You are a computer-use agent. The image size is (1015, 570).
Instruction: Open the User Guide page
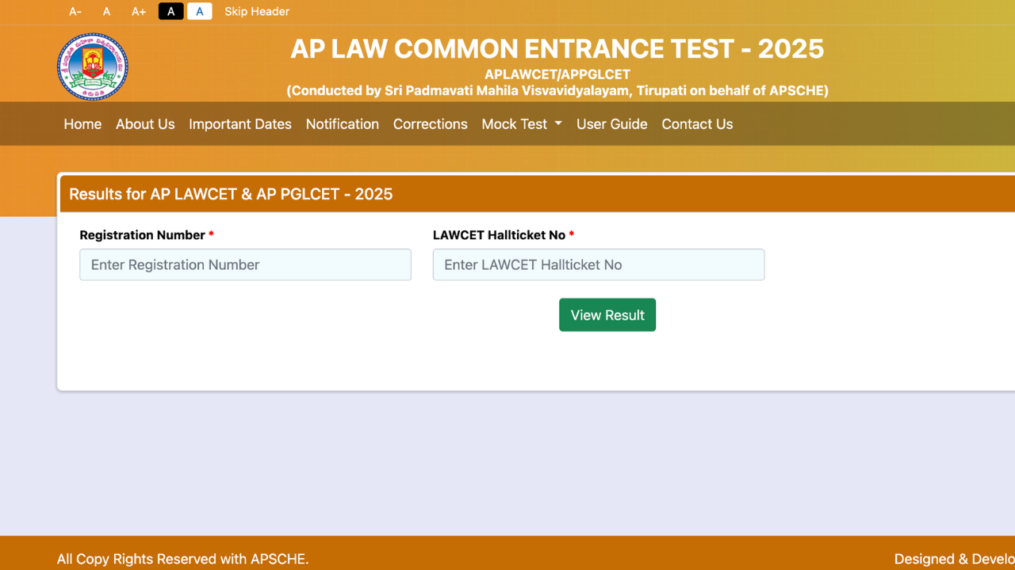[x=612, y=124]
